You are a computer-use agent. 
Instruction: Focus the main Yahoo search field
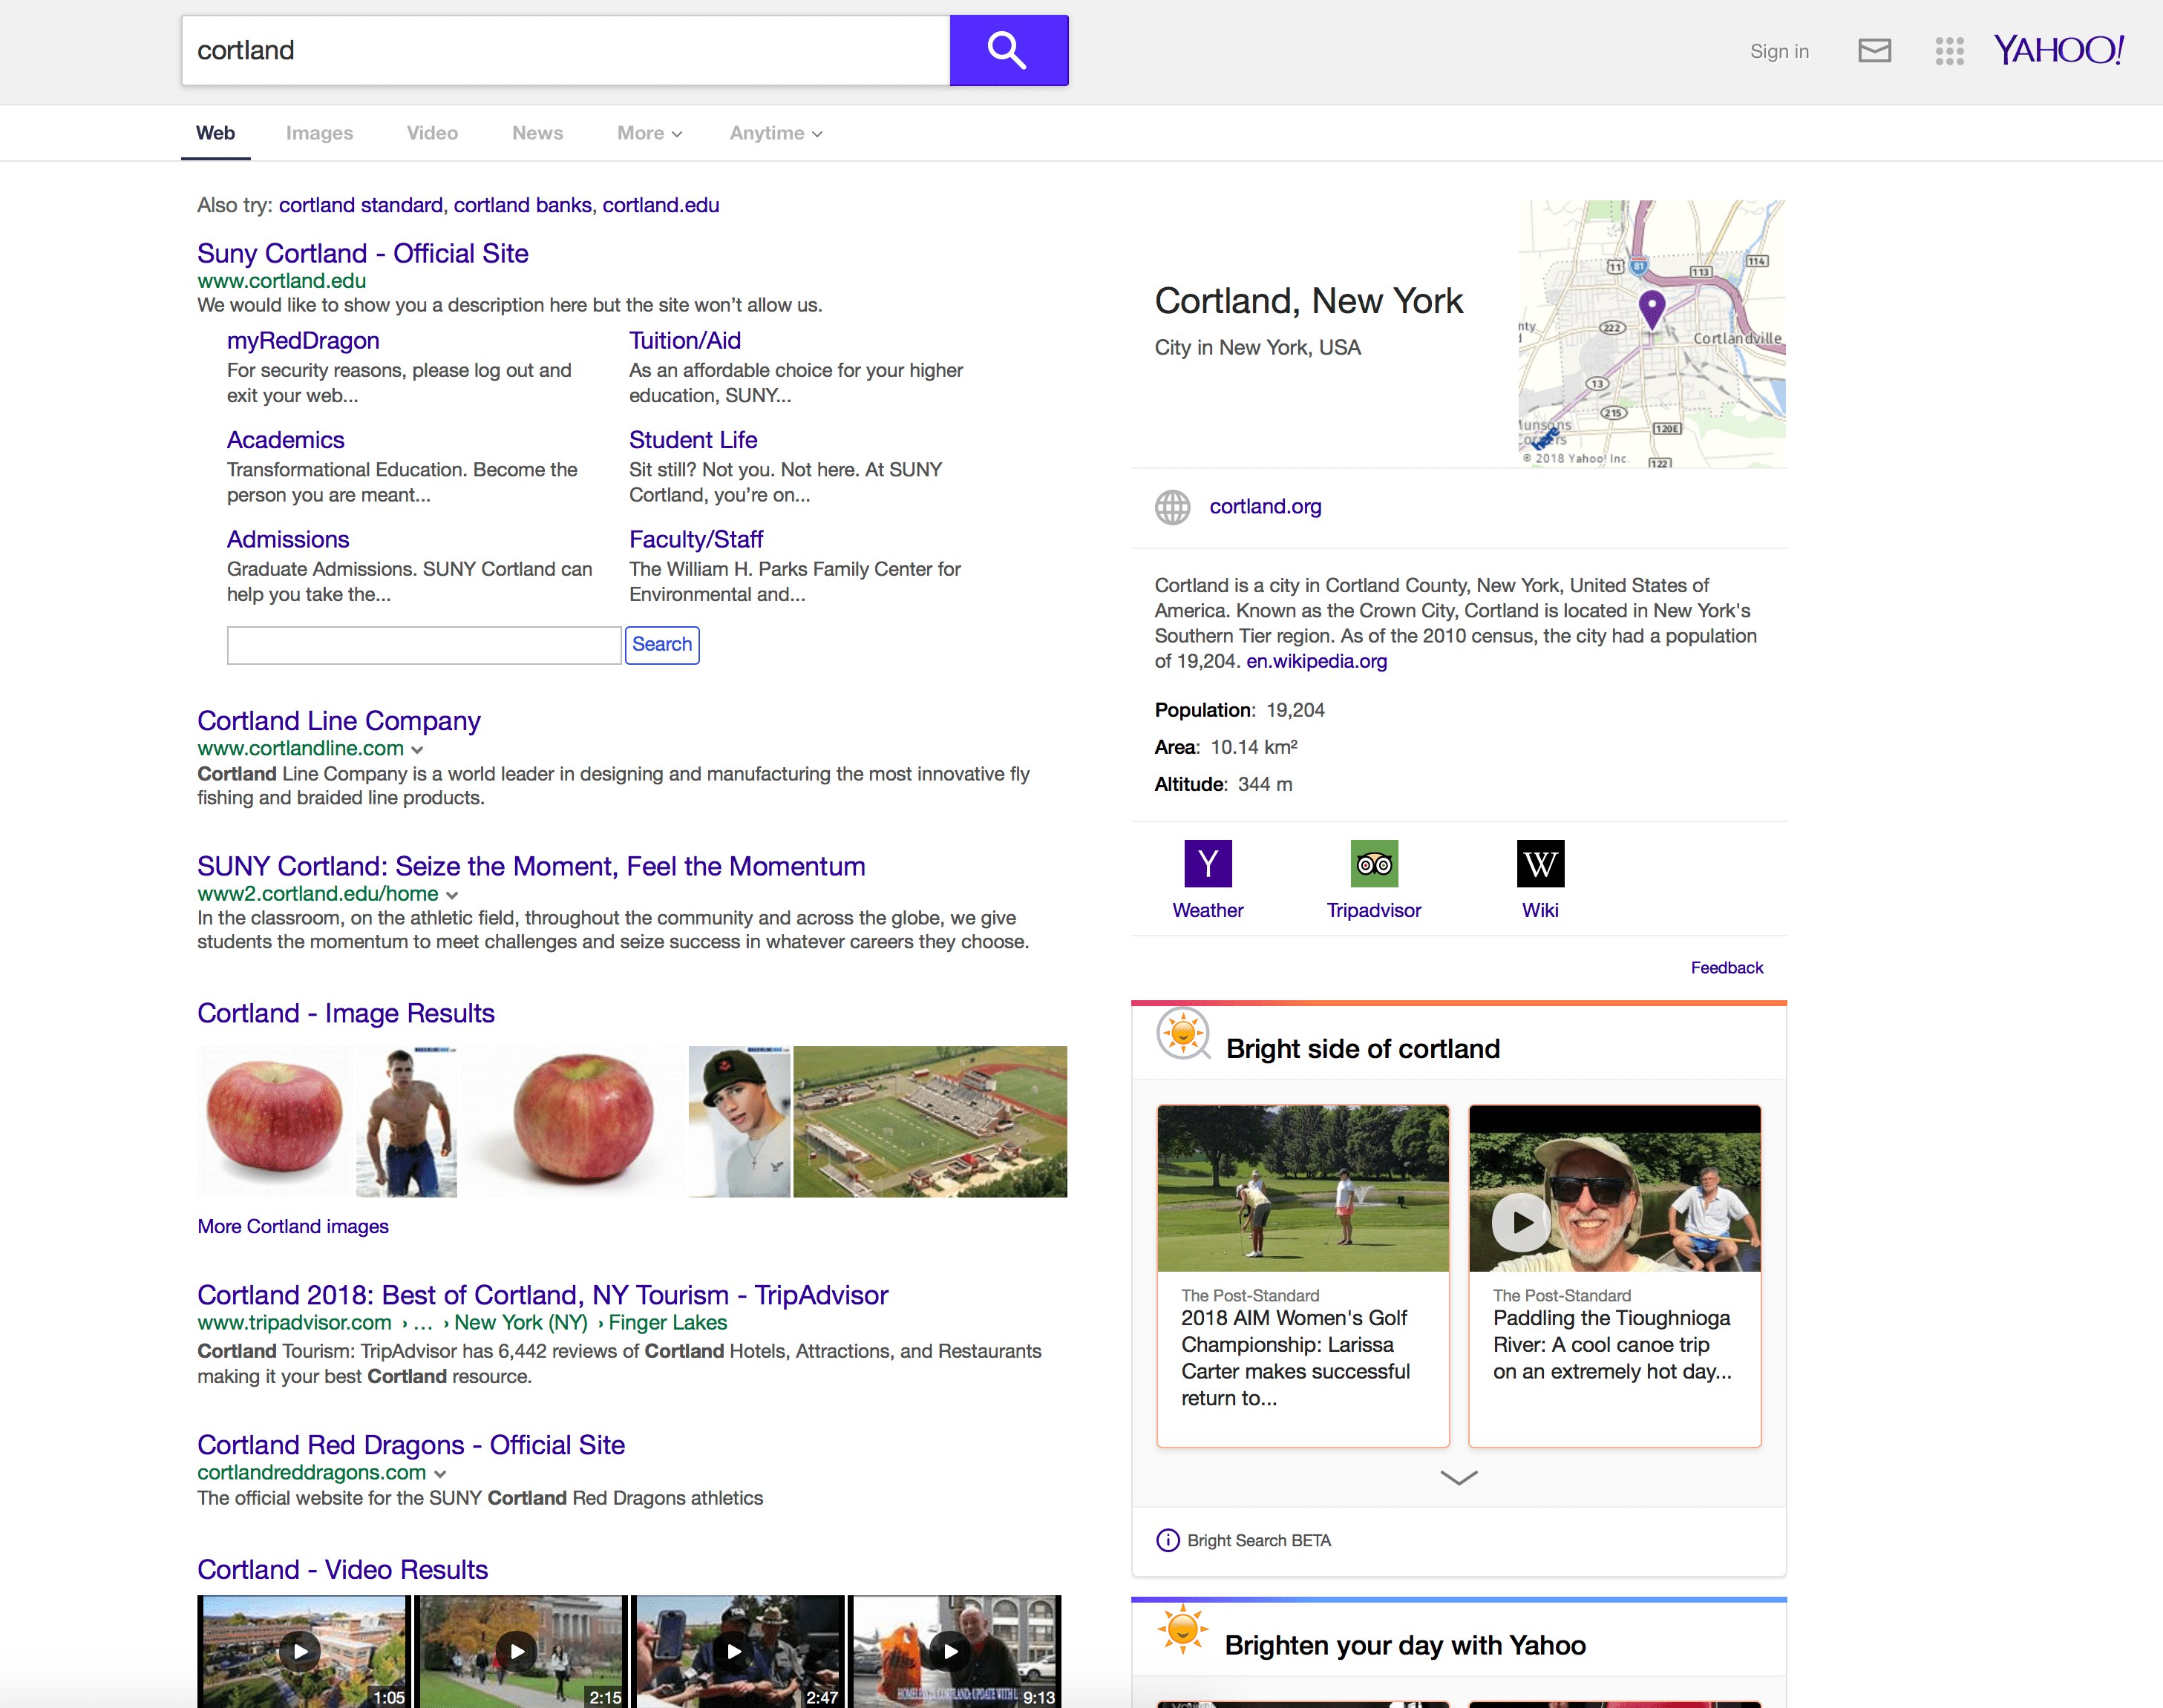point(566,50)
